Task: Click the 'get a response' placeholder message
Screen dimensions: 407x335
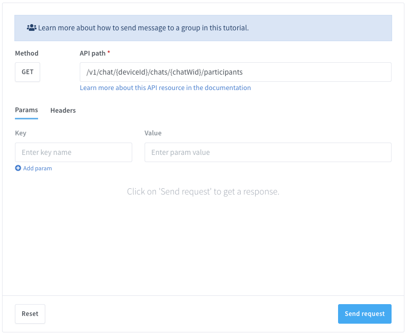Action: [203, 192]
